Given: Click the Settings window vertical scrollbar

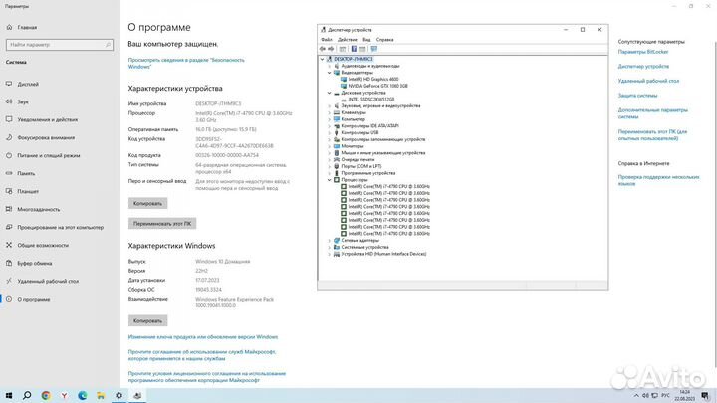Looking at the screenshot, I should click(715, 203).
